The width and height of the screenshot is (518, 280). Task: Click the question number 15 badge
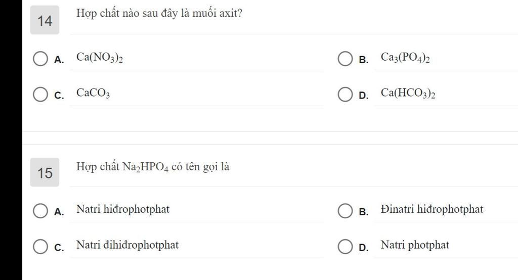[45, 172]
